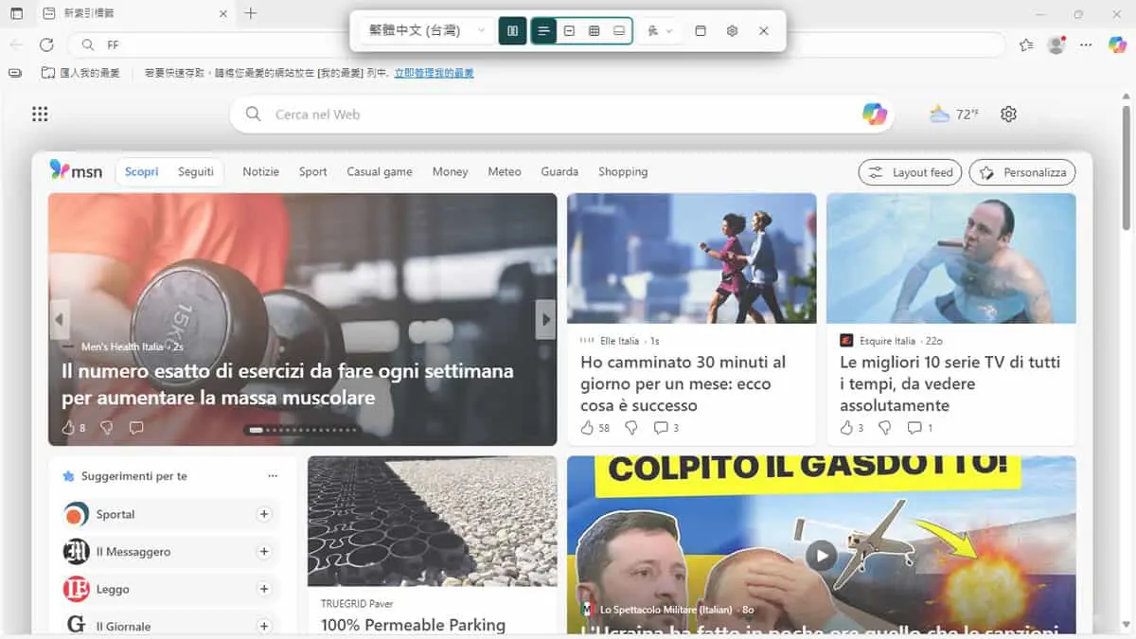Open the 繁體中文 (台灣) language dropdown
1136x639 pixels.
(x=427, y=30)
